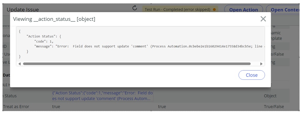Click the "message" error line in JSON

click(149, 46)
